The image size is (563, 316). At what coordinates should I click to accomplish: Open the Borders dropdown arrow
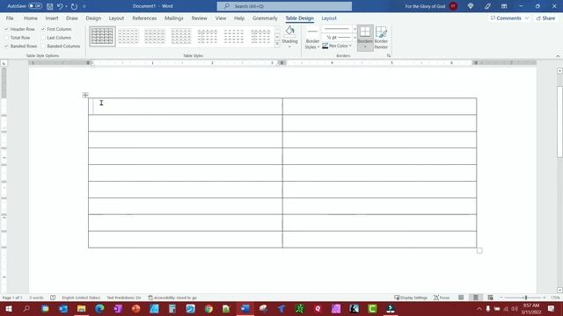tap(365, 47)
